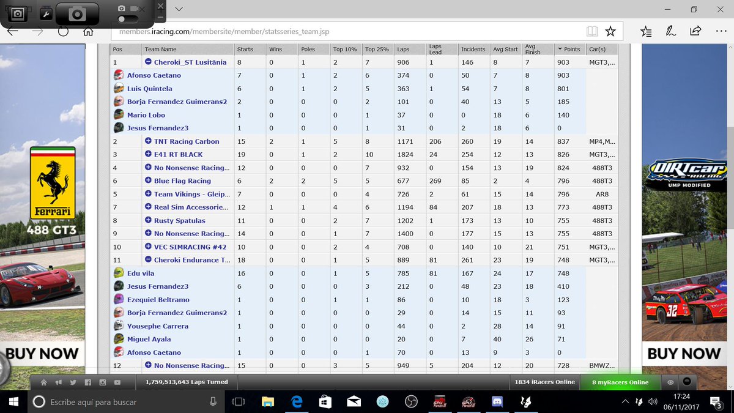
Task: Open the capture overlay gallery icon
Action: pos(17,13)
